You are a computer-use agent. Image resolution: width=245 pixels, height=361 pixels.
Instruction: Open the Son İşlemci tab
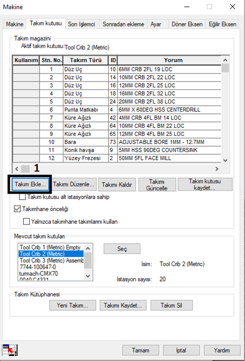click(x=81, y=24)
